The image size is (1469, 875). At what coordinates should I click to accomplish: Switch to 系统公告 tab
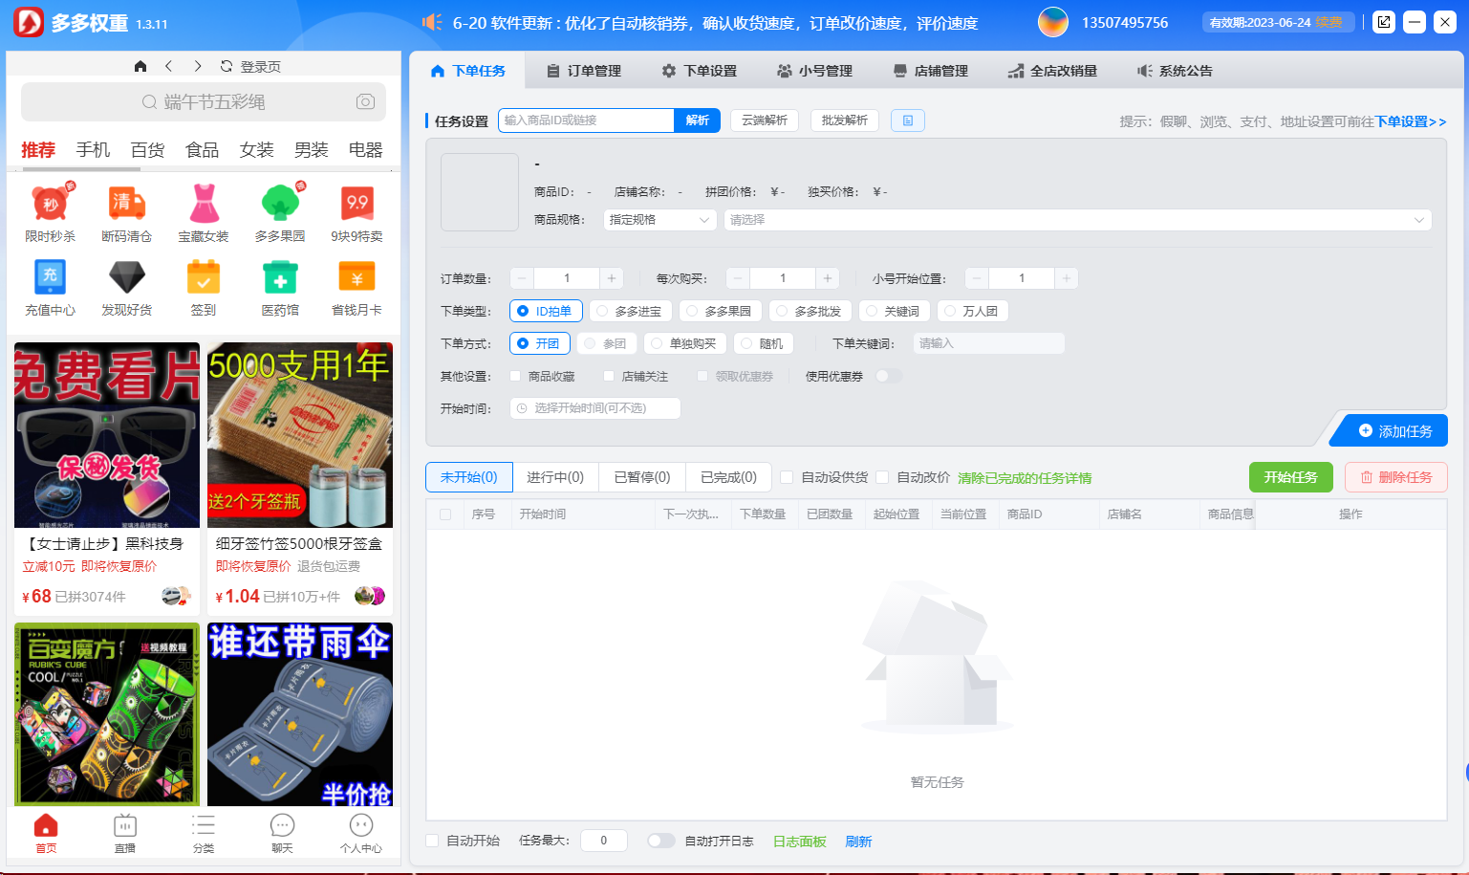(1175, 71)
